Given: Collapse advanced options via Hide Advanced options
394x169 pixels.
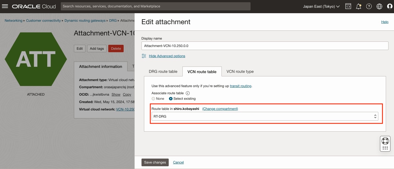Looking at the screenshot, I should (x=167, y=56).
